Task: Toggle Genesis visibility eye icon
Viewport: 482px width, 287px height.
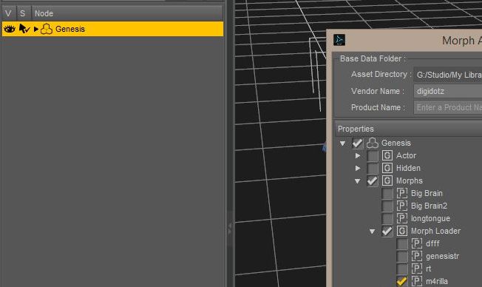Action: click(9, 29)
